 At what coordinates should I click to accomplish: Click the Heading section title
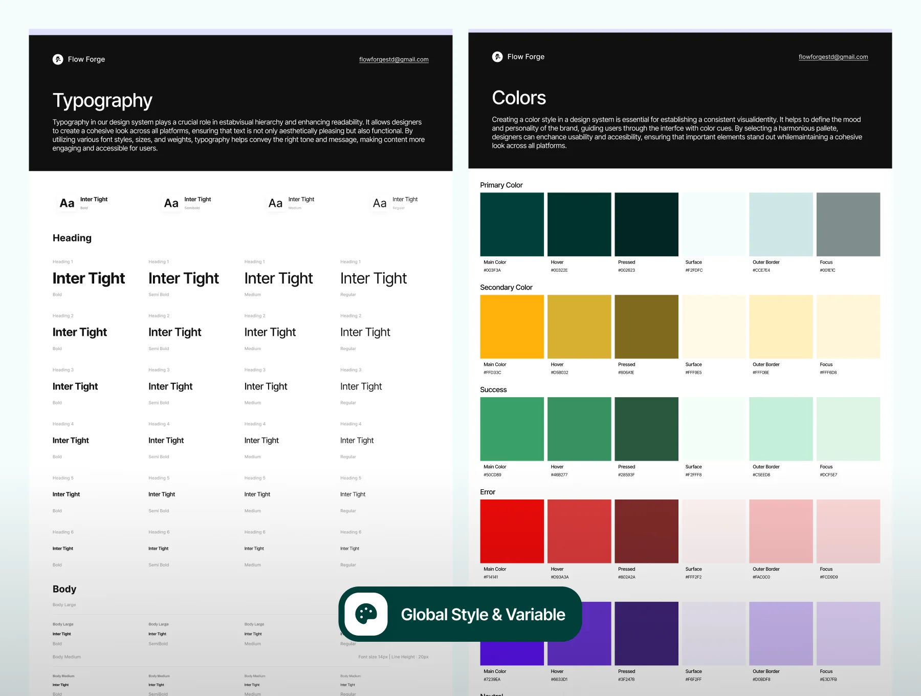tap(72, 238)
